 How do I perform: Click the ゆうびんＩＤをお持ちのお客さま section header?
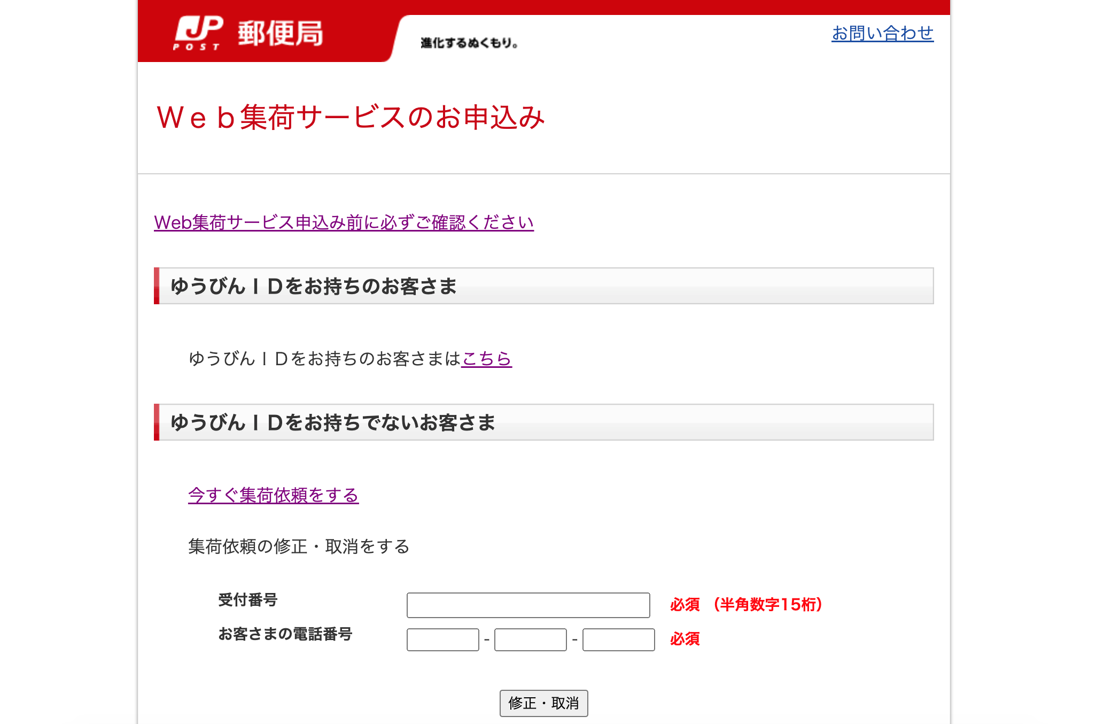pos(543,286)
